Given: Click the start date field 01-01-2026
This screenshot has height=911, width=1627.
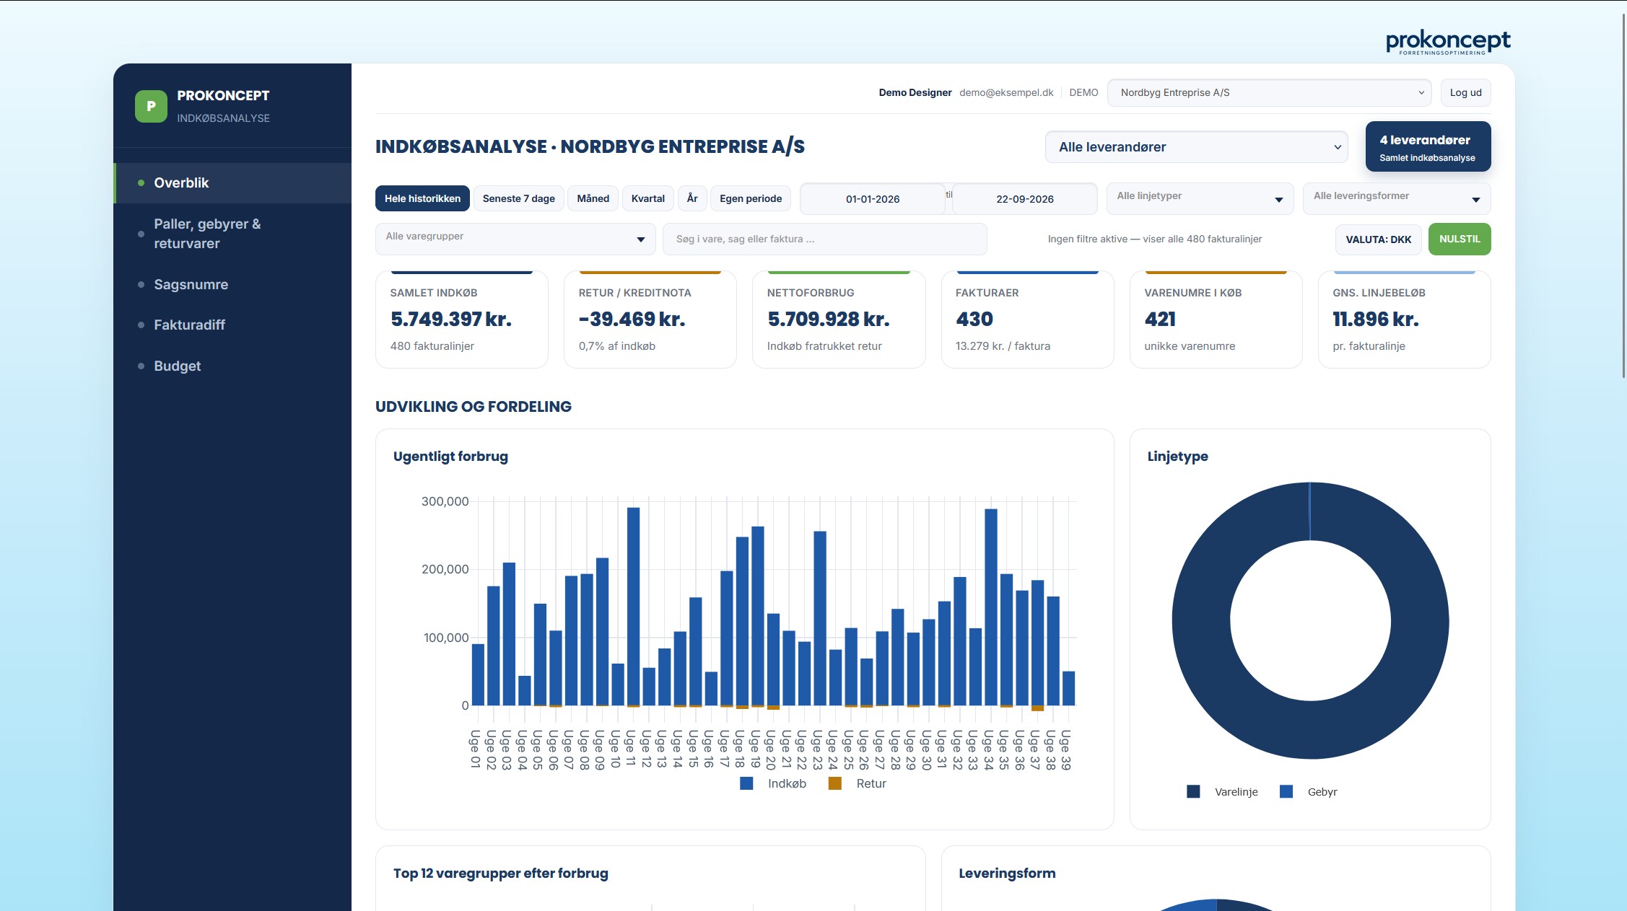Looking at the screenshot, I should coord(873,199).
